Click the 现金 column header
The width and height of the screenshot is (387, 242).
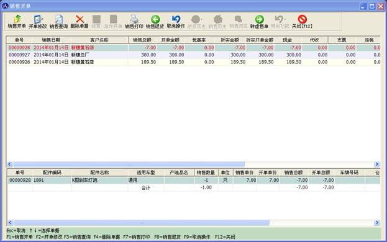(288, 40)
